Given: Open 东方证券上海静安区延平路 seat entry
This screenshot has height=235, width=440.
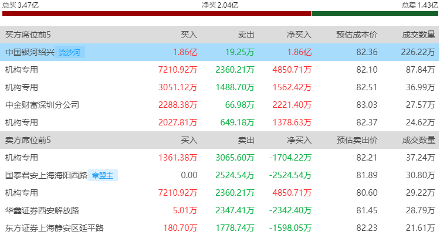Looking at the screenshot, I should pyautogui.click(x=55, y=228).
